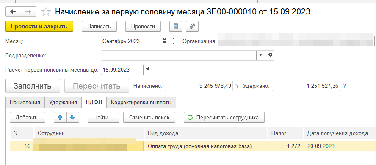Click the date field 15.09.2023
376x165 pixels.
click(122, 70)
